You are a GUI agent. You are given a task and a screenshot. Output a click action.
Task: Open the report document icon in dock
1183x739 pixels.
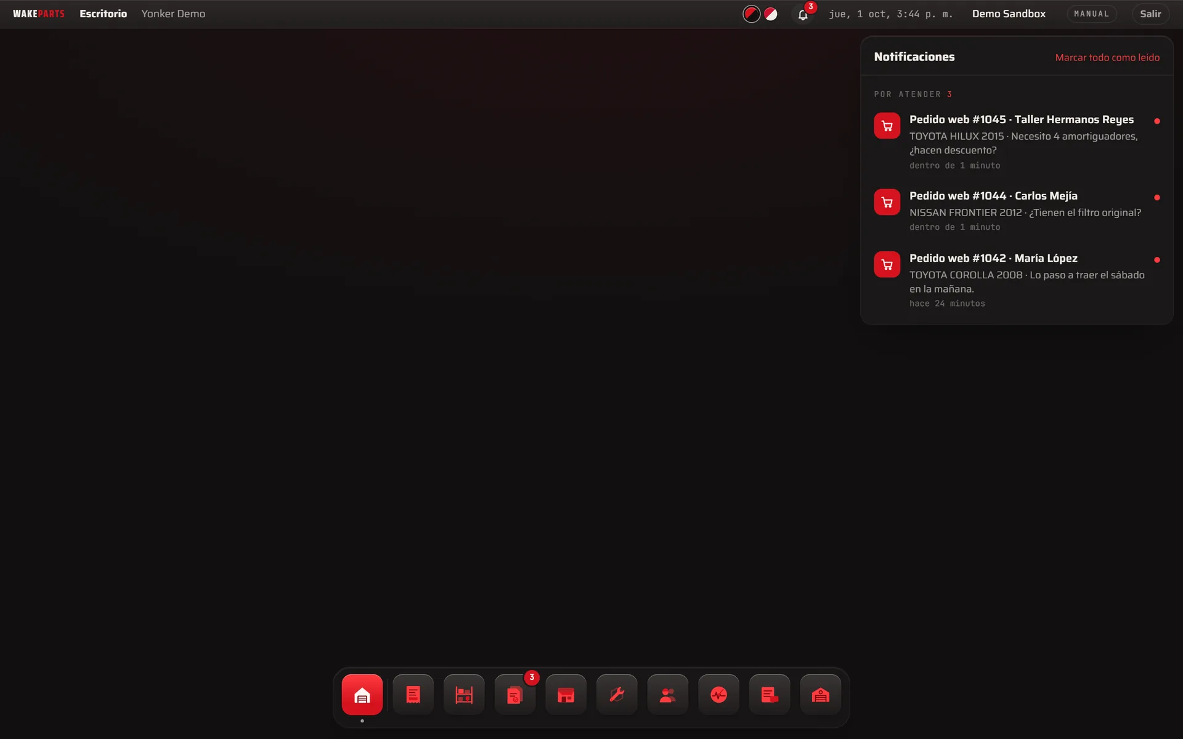pyautogui.click(x=770, y=695)
